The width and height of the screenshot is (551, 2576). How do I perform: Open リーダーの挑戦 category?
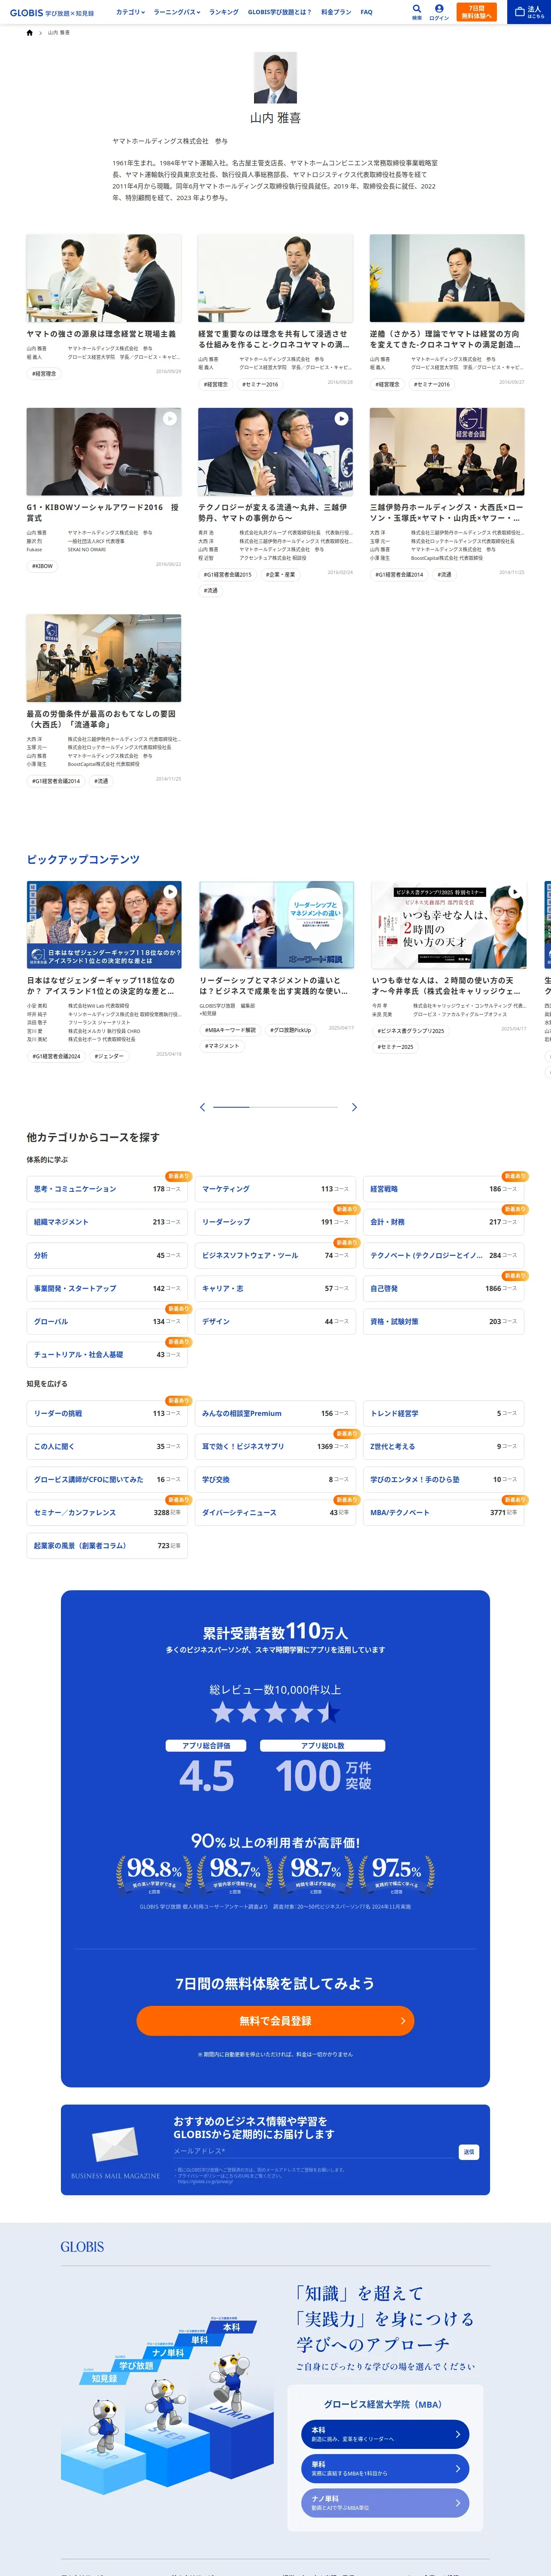[x=107, y=1414]
